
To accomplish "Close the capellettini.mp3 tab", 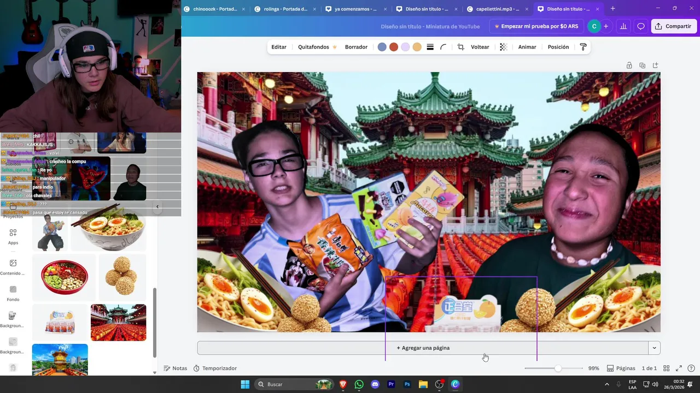I will tap(526, 9).
